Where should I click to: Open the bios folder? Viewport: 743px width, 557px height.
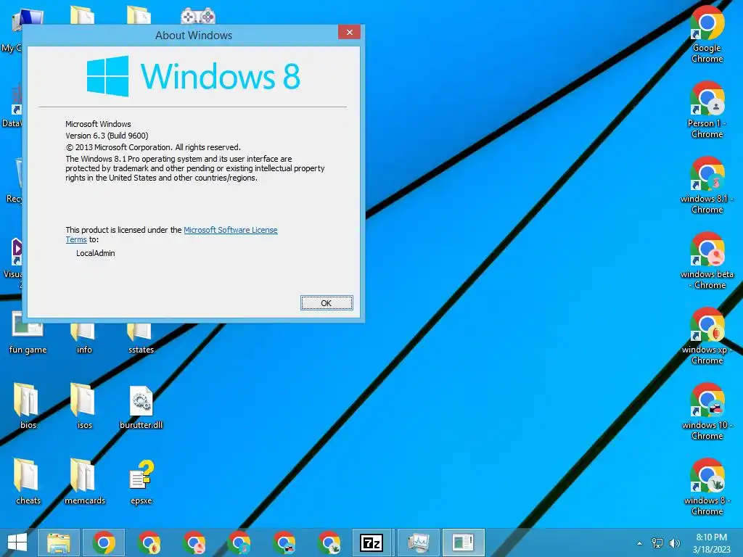point(28,406)
